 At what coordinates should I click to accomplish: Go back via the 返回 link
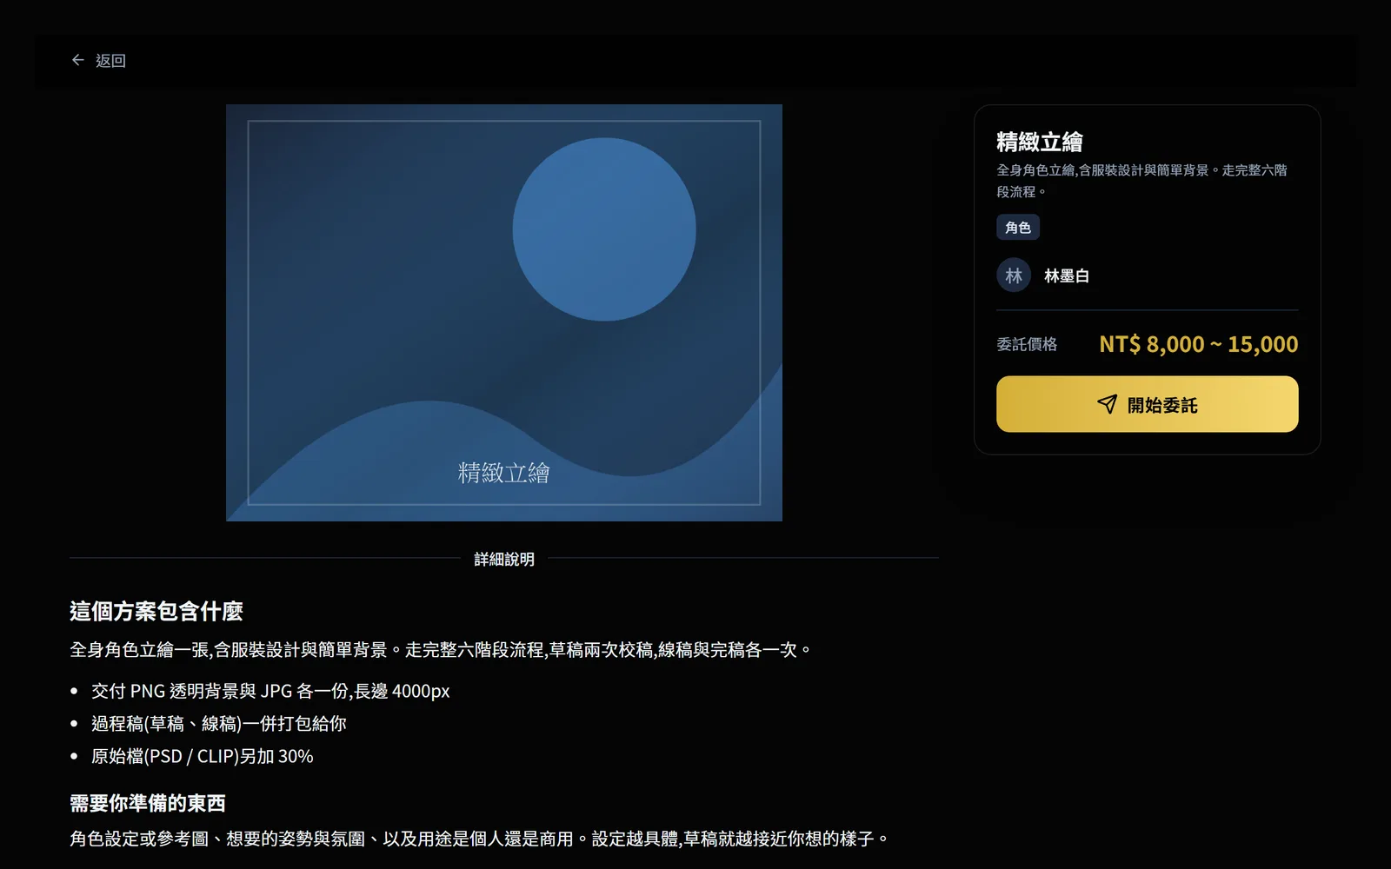tap(98, 60)
